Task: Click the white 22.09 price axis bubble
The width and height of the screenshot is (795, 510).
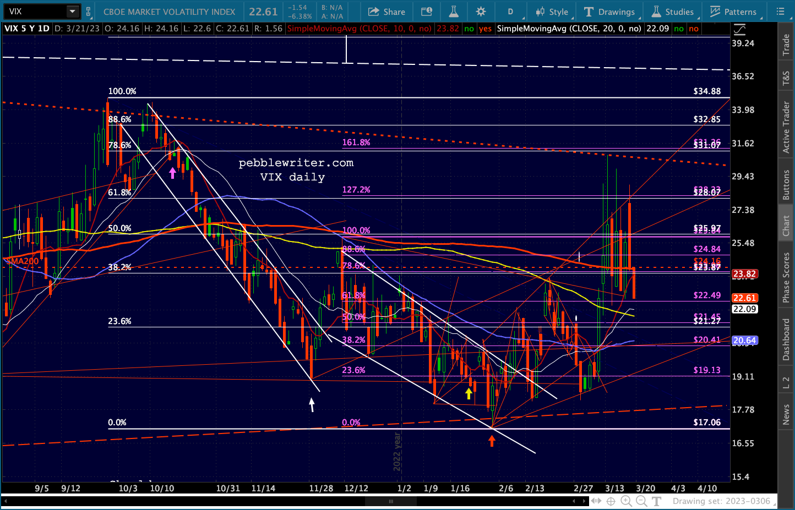Action: (x=744, y=309)
